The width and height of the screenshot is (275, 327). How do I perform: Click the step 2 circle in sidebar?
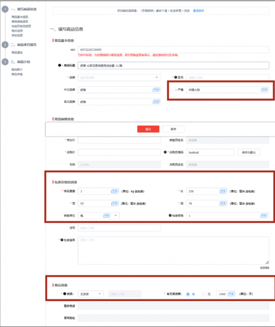(x=5, y=45)
